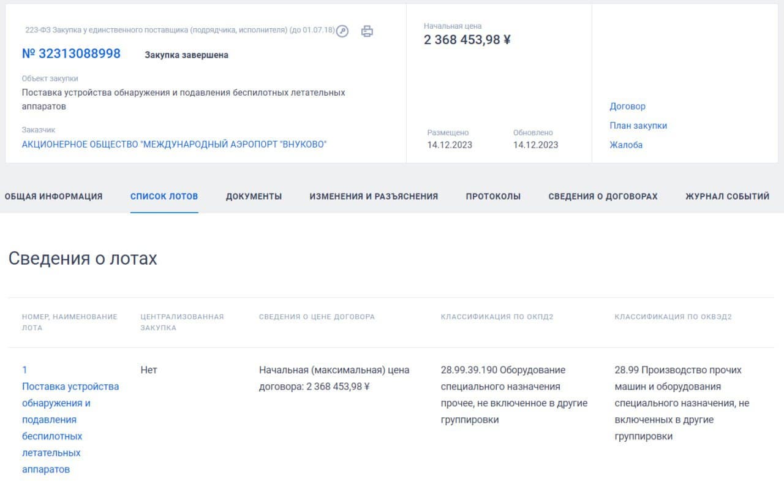This screenshot has width=784, height=481.
Task: Switch to Общая информация tab
Action: pos(53,196)
